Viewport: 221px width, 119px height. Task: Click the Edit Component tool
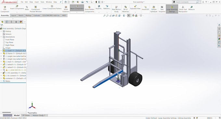(5, 9)
